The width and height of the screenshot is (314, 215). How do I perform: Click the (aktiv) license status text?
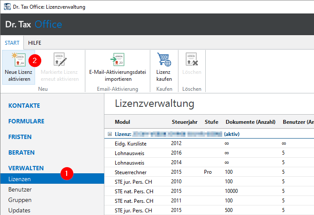232,134
